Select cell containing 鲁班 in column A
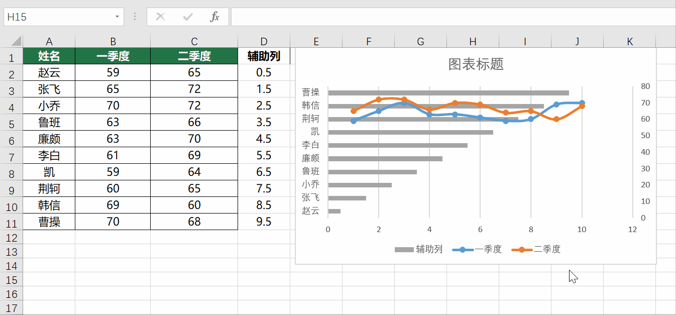Image resolution: width=676 pixels, height=315 pixels. (x=49, y=122)
